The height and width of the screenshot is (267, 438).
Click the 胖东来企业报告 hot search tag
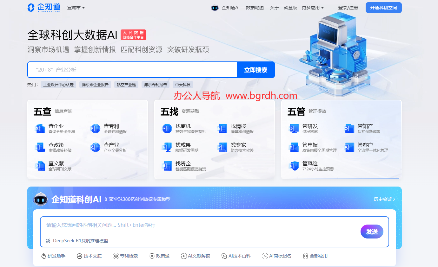(95, 85)
